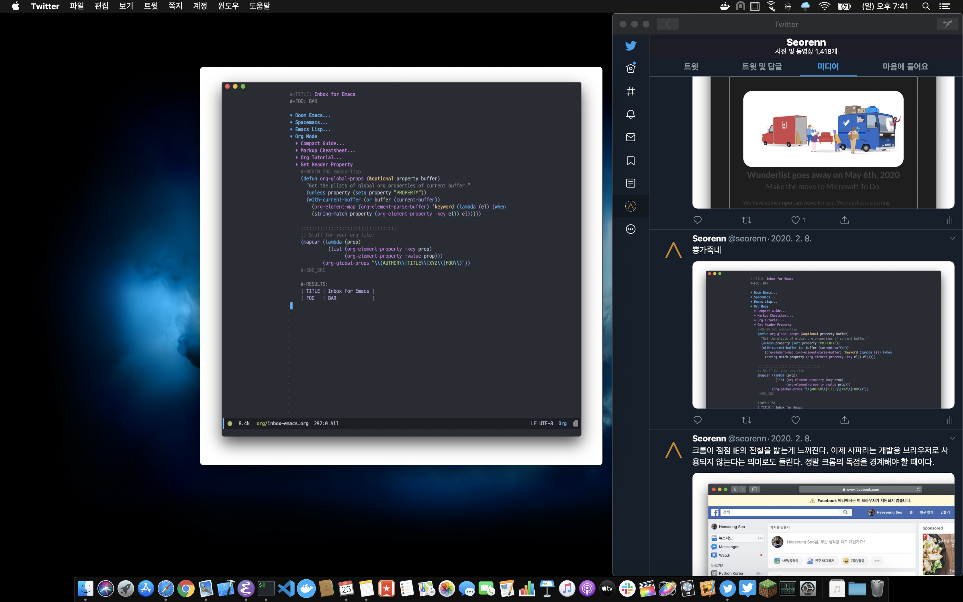Like the Wunderlist image tweet
Image resolution: width=963 pixels, height=602 pixels.
[x=795, y=220]
